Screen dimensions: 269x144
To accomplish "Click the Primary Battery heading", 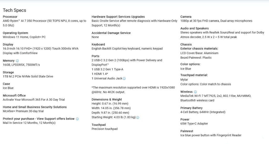I will click(192, 108).
